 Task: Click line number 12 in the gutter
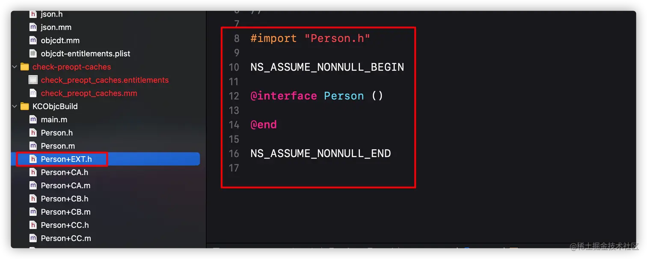point(234,96)
